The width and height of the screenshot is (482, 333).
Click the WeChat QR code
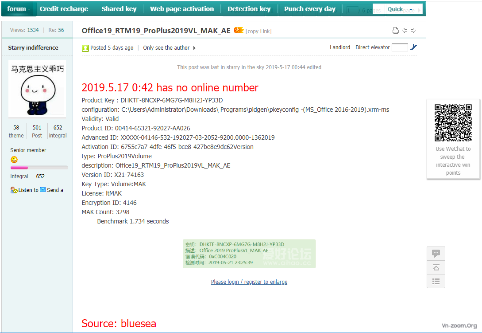click(x=453, y=123)
